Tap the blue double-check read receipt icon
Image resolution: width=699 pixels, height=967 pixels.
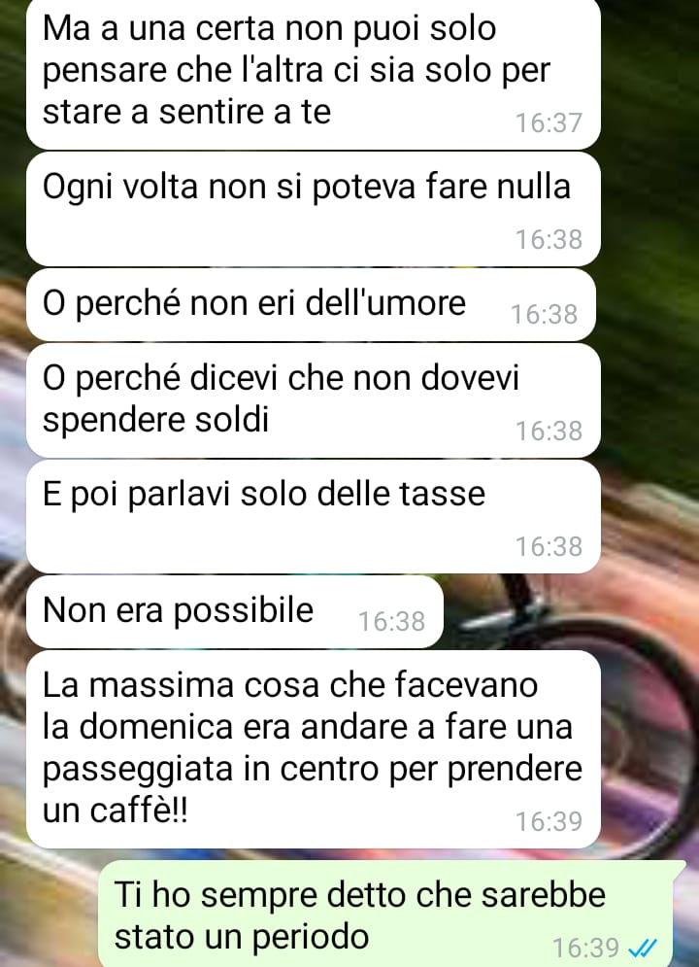coord(643,947)
